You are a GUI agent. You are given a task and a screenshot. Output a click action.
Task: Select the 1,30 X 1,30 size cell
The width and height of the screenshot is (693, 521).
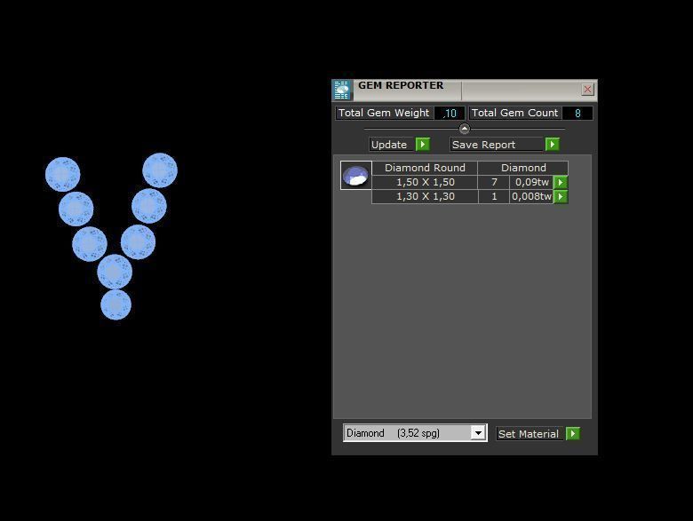point(426,196)
